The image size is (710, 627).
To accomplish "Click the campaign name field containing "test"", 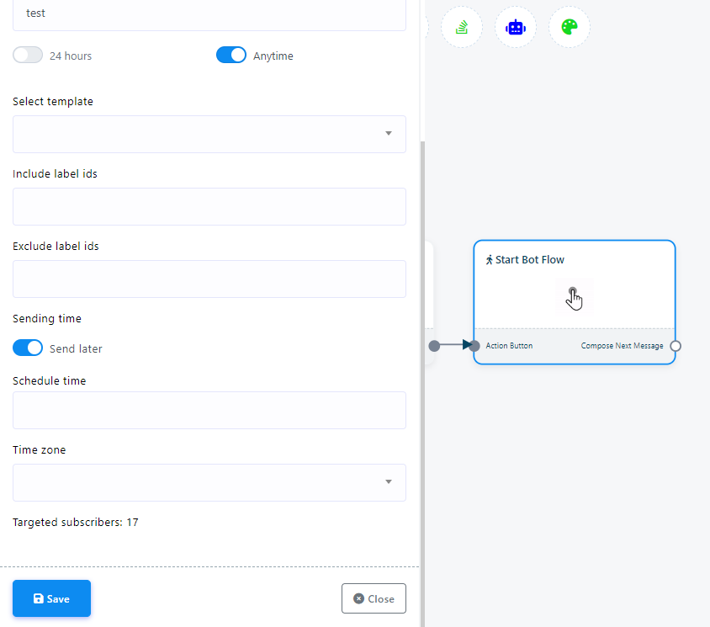I will 209,14.
